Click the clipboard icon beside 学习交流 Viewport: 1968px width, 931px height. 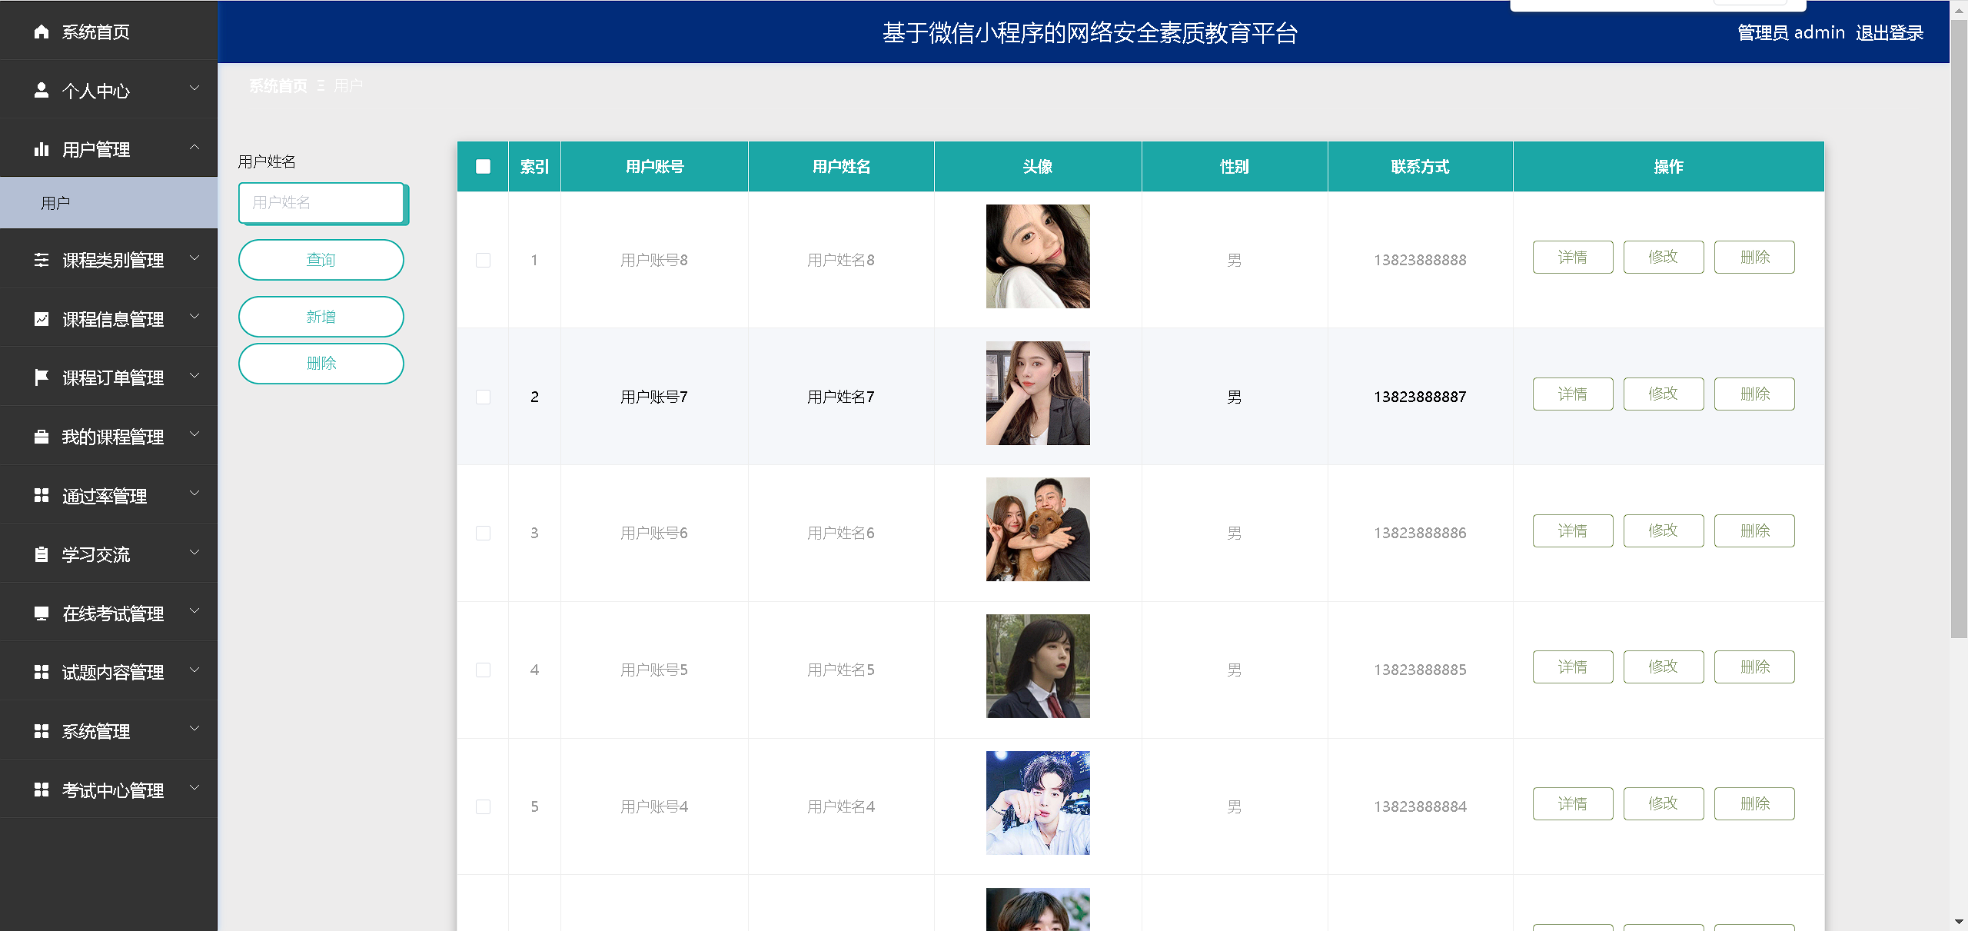(42, 554)
